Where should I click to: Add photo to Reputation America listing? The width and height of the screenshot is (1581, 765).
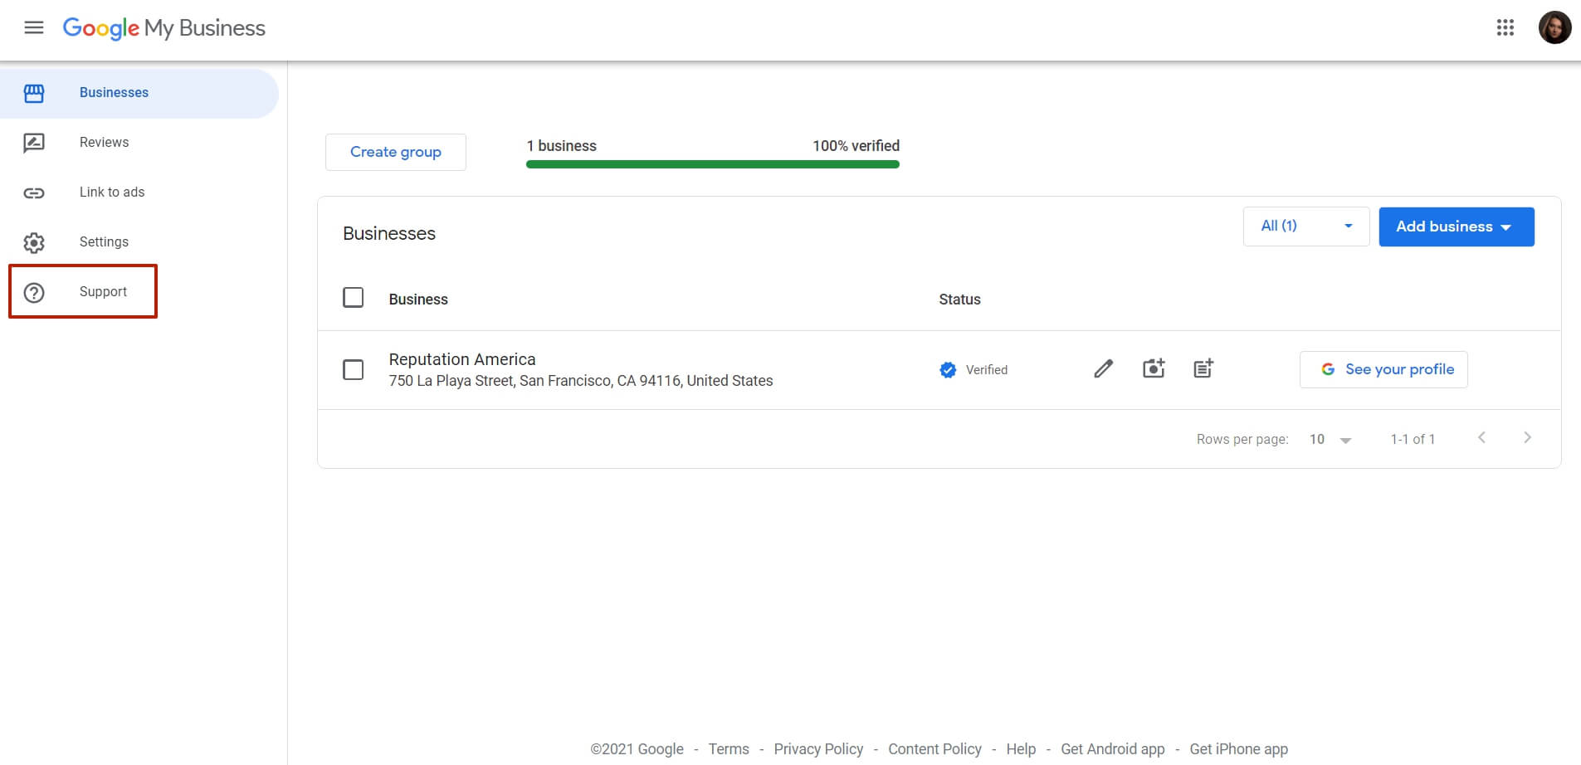tap(1154, 368)
